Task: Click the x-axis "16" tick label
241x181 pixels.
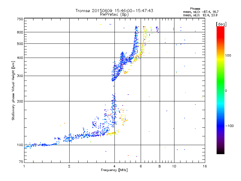Action: (x=205, y=166)
